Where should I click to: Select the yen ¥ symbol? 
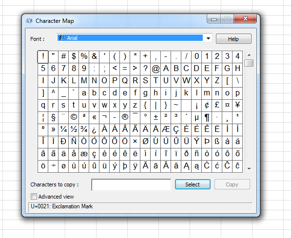tap(237, 105)
